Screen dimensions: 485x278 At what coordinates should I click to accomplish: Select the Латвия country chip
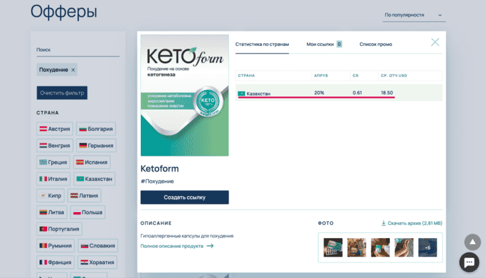(84, 196)
